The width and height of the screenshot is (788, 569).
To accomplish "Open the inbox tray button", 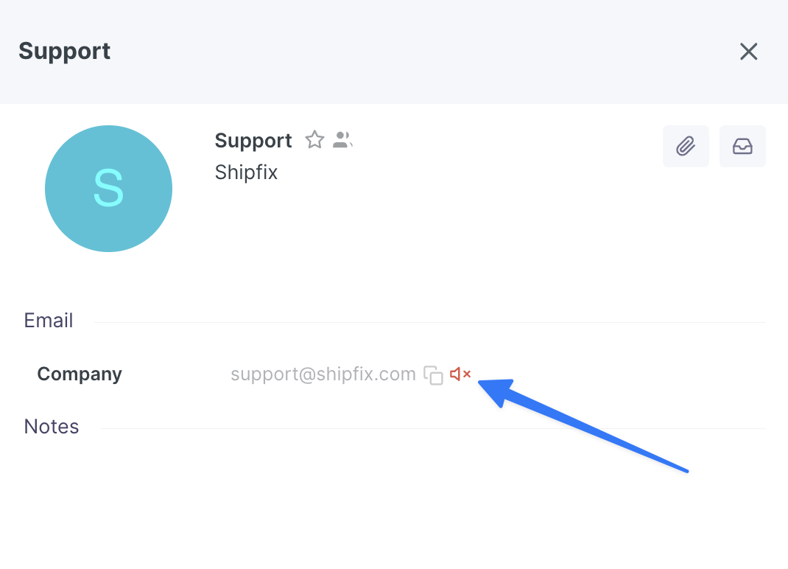I will tap(742, 147).
